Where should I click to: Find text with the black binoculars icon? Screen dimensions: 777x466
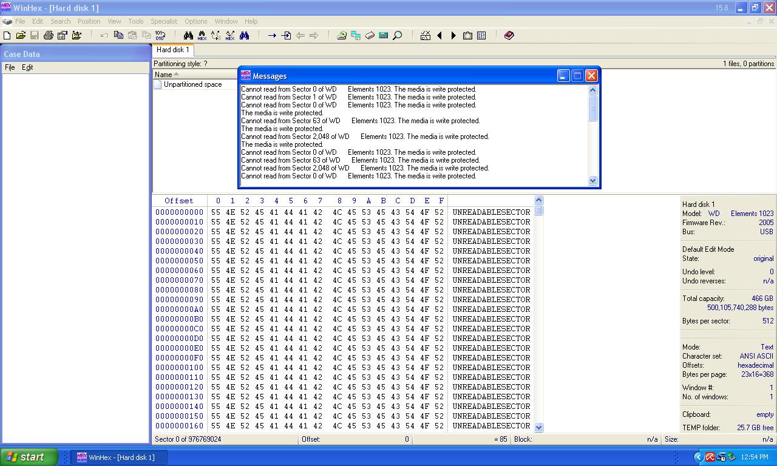tap(188, 36)
